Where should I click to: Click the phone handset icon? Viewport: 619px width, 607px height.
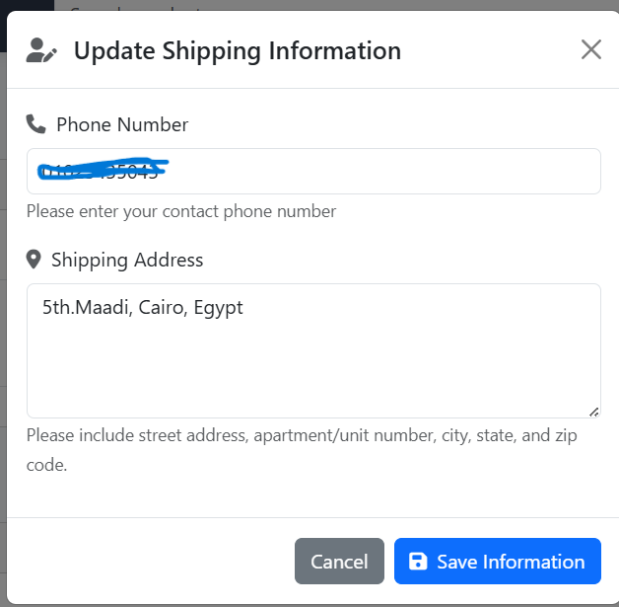click(x=35, y=124)
